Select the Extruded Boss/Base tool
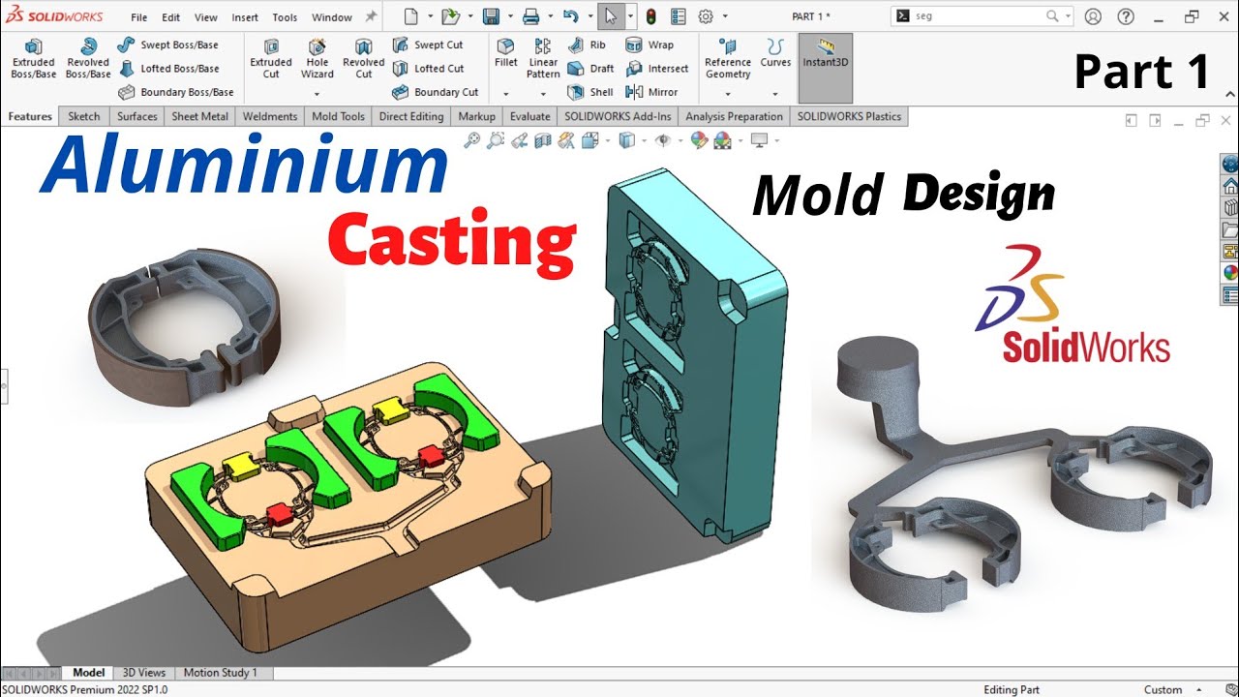 pyautogui.click(x=33, y=59)
